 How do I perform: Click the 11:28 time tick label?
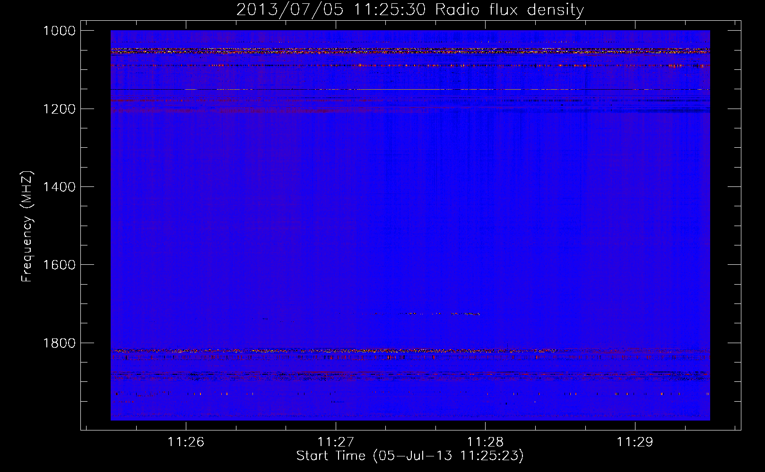pos(485,442)
